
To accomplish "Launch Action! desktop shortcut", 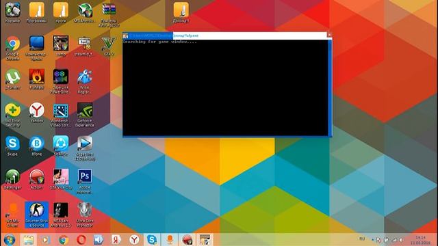I will [36, 179].
